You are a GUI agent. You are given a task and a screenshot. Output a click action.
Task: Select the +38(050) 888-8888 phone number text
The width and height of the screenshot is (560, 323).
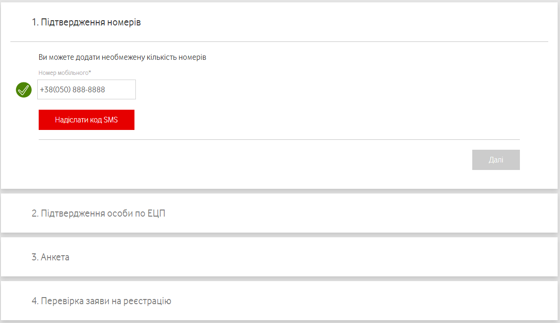point(72,89)
